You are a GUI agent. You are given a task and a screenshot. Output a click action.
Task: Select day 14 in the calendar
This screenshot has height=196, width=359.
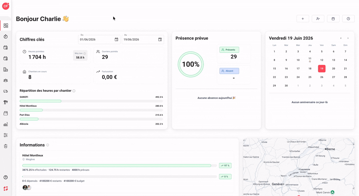point(345,60)
